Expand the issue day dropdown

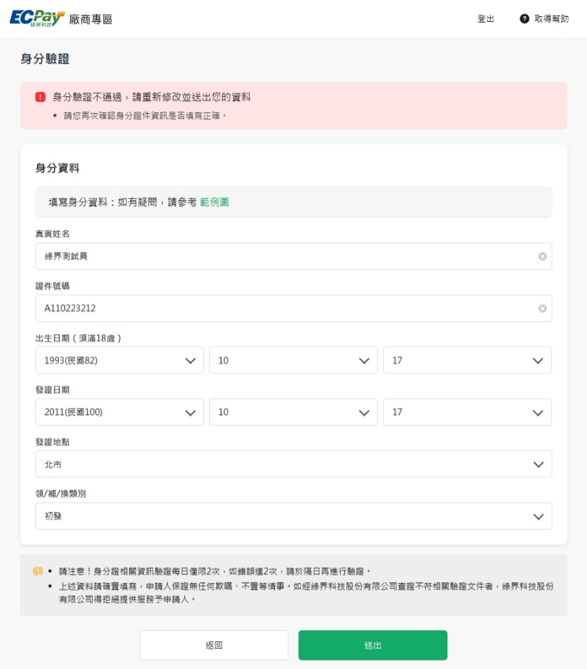(467, 412)
